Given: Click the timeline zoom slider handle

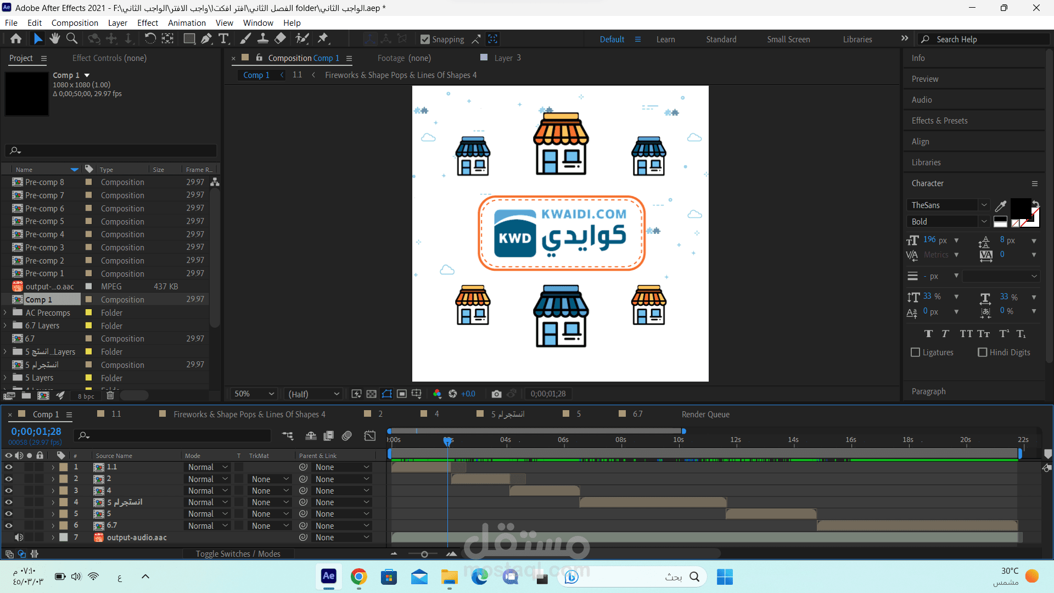Looking at the screenshot, I should tap(424, 554).
